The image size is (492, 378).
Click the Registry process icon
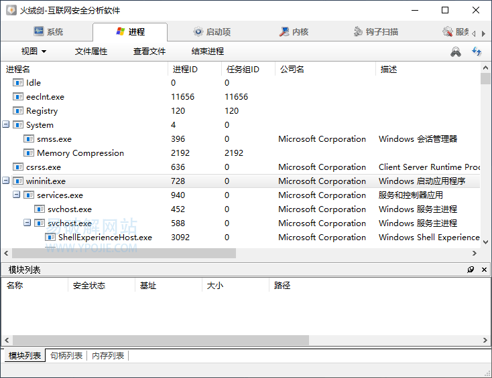pos(18,111)
